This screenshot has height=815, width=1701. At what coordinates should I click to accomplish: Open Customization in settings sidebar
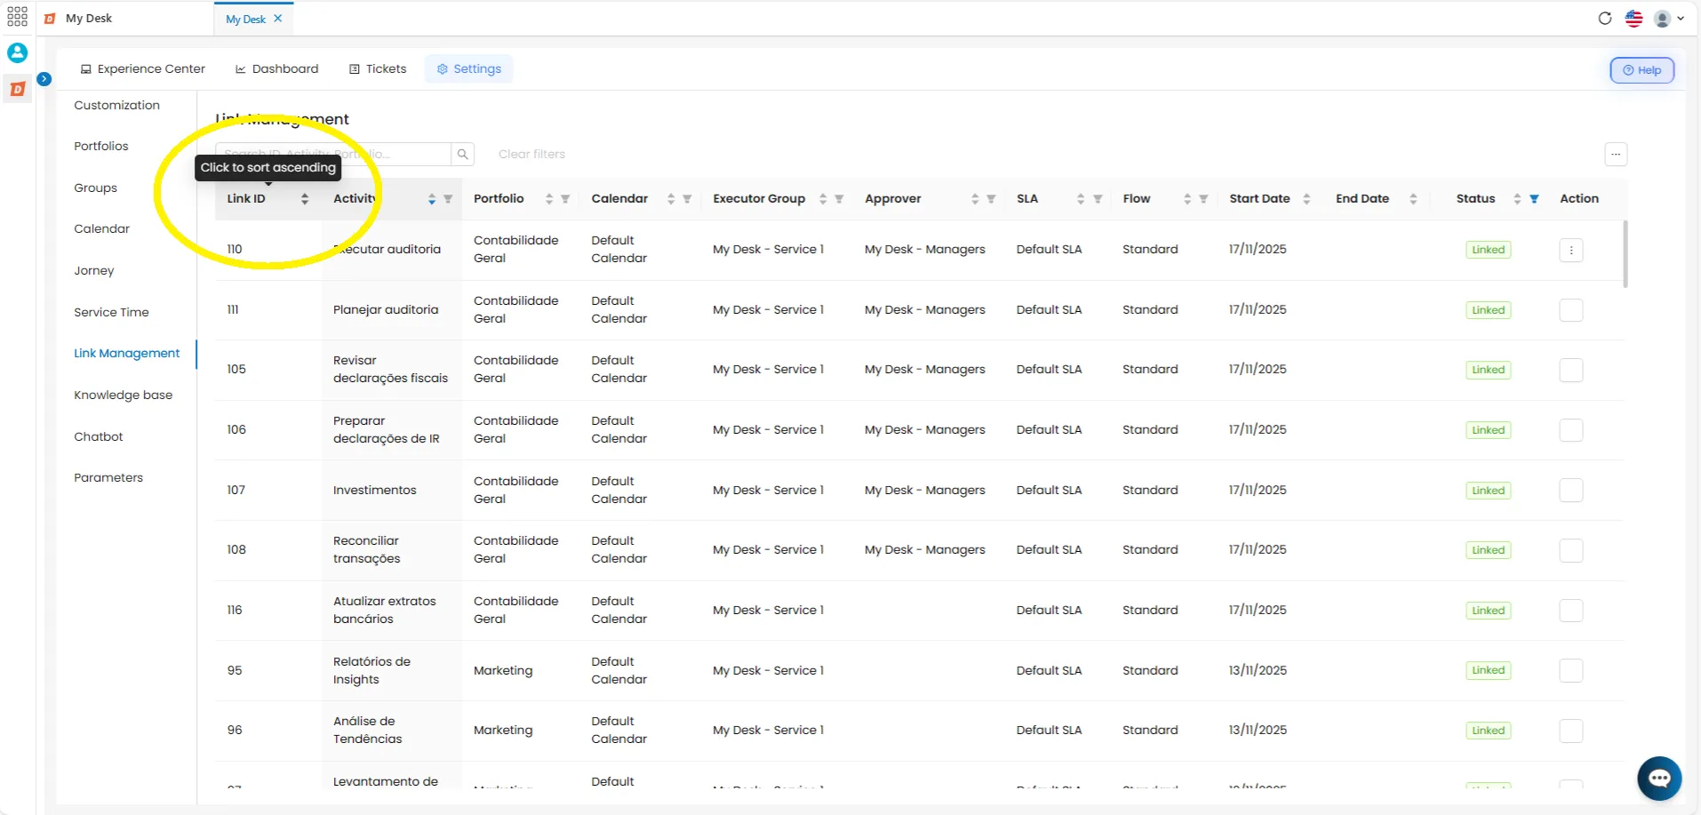pyautogui.click(x=117, y=106)
